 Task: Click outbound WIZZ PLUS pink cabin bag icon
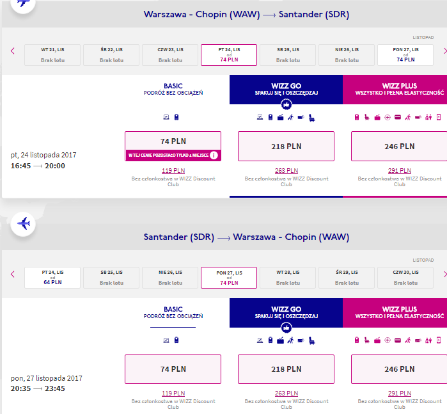(357, 117)
